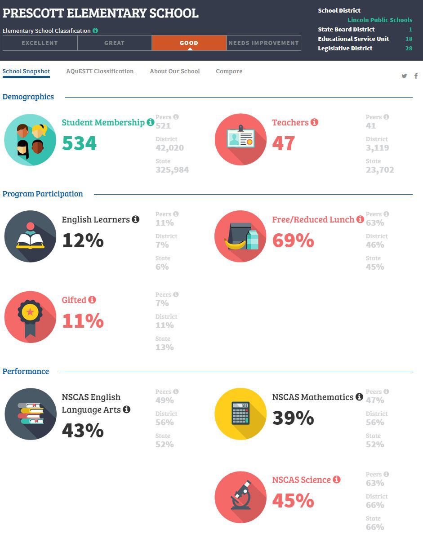Click the calculator mathematics icon
This screenshot has width=423, height=534.
tap(241, 414)
